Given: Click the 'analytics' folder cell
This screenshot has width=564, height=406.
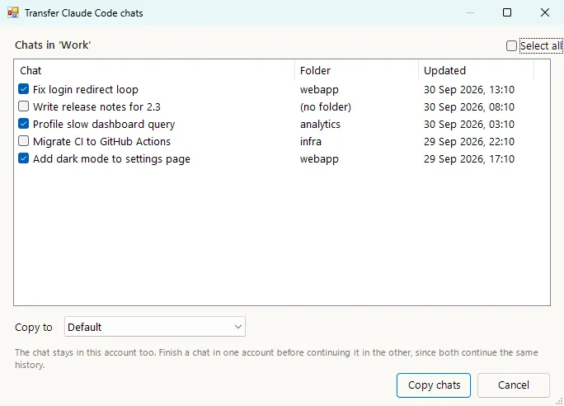Looking at the screenshot, I should point(320,124).
